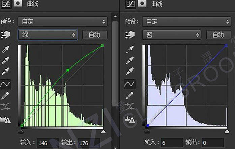Select the on-image adjustment hand tool in the green panel

[5, 35]
